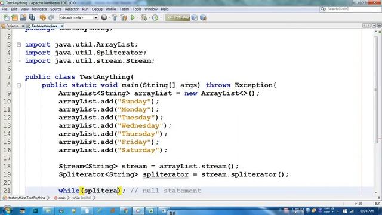Minimize the Projects panel tab
The width and height of the screenshot is (382, 215).
(x=23, y=26)
